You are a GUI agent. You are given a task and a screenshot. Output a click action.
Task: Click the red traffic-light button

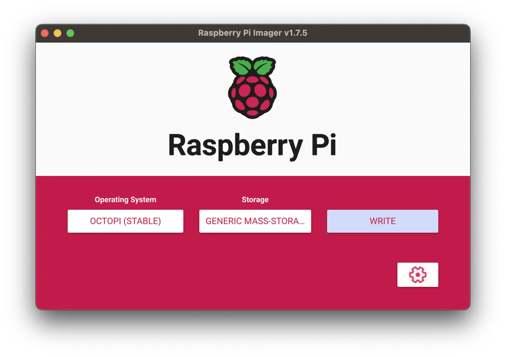pyautogui.click(x=45, y=33)
